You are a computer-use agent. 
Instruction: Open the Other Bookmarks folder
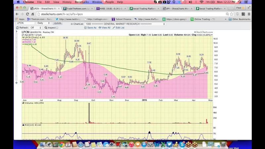pos(239,19)
